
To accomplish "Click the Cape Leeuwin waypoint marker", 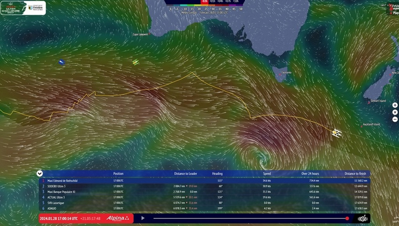I will [149, 34].
